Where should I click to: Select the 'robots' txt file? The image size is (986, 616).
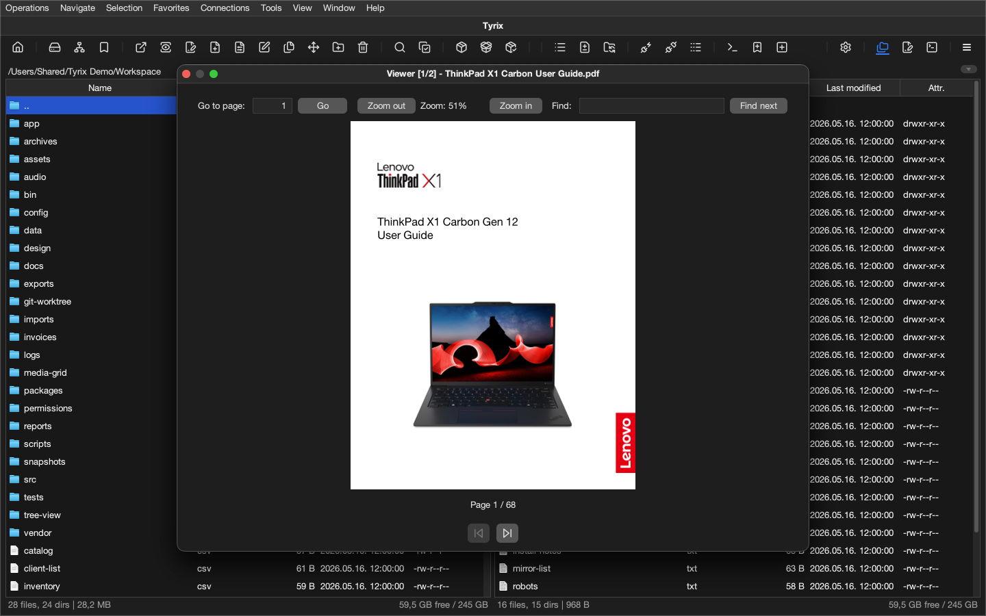pyautogui.click(x=733, y=586)
